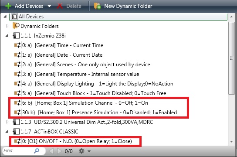
Task: Click the search options gear icon
Action: (x=81, y=151)
